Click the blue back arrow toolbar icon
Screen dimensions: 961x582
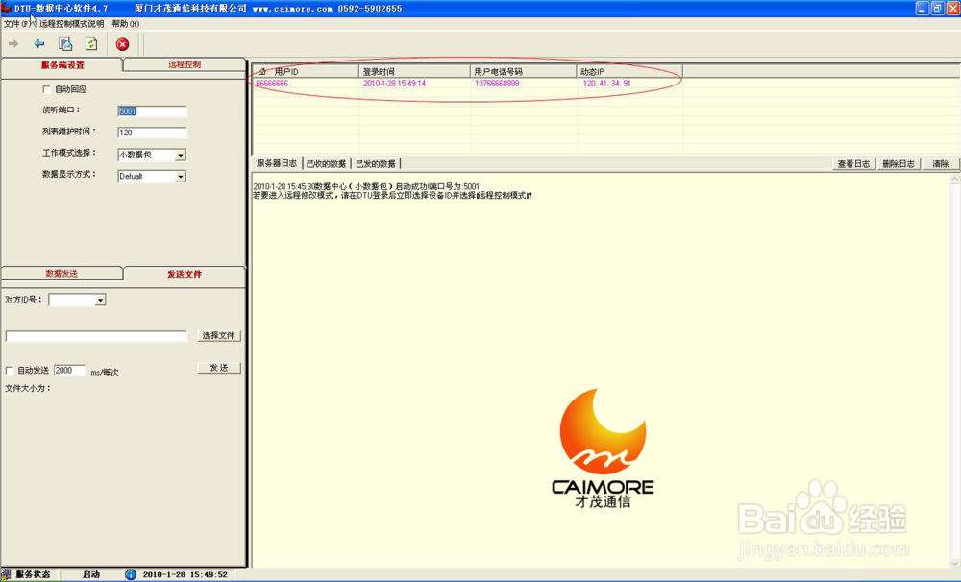39,43
